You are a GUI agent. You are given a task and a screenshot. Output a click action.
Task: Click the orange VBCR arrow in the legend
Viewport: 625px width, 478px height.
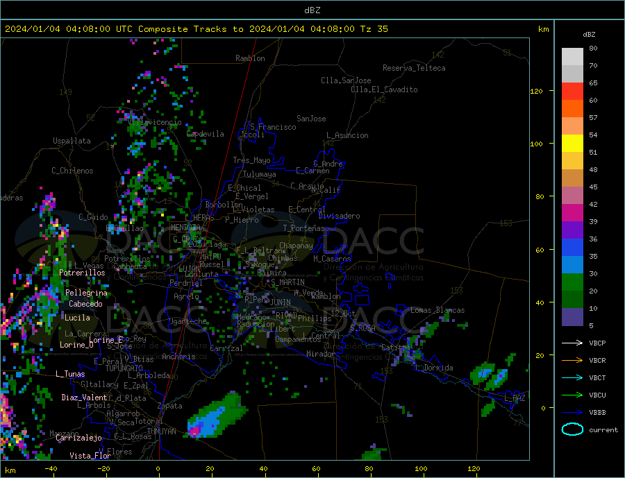[572, 361]
